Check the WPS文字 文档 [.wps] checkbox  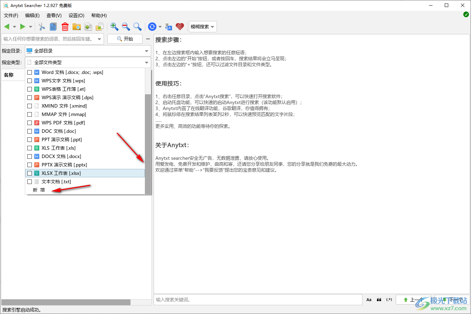tap(29, 81)
